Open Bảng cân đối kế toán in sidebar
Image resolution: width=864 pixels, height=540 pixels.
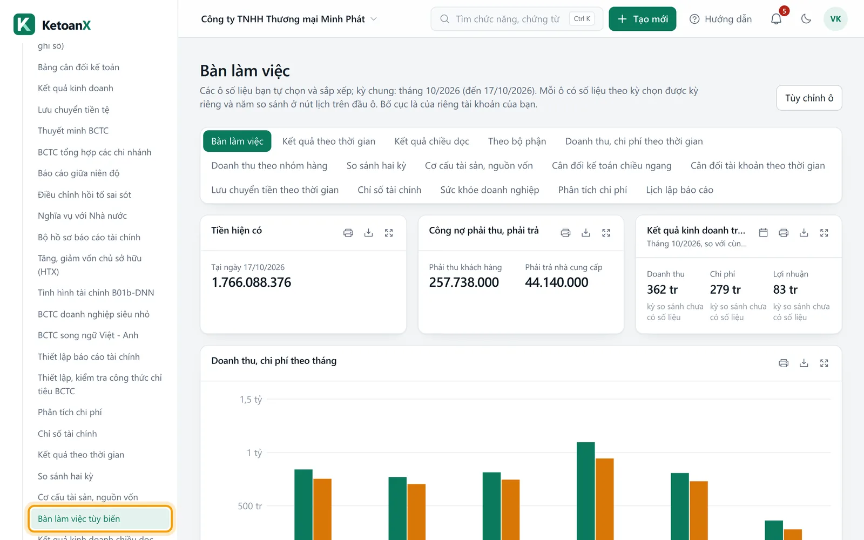[100, 67]
